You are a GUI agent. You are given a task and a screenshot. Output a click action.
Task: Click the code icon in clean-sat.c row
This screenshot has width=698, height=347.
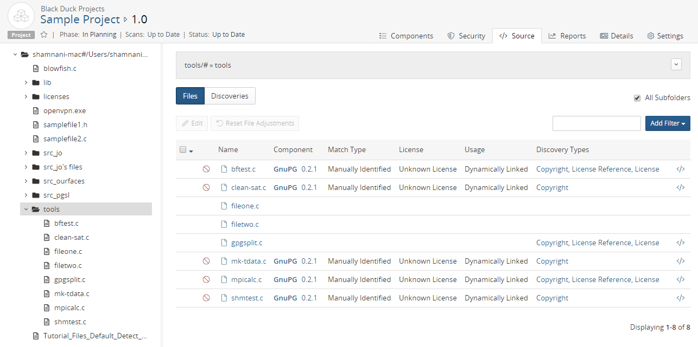coord(680,188)
